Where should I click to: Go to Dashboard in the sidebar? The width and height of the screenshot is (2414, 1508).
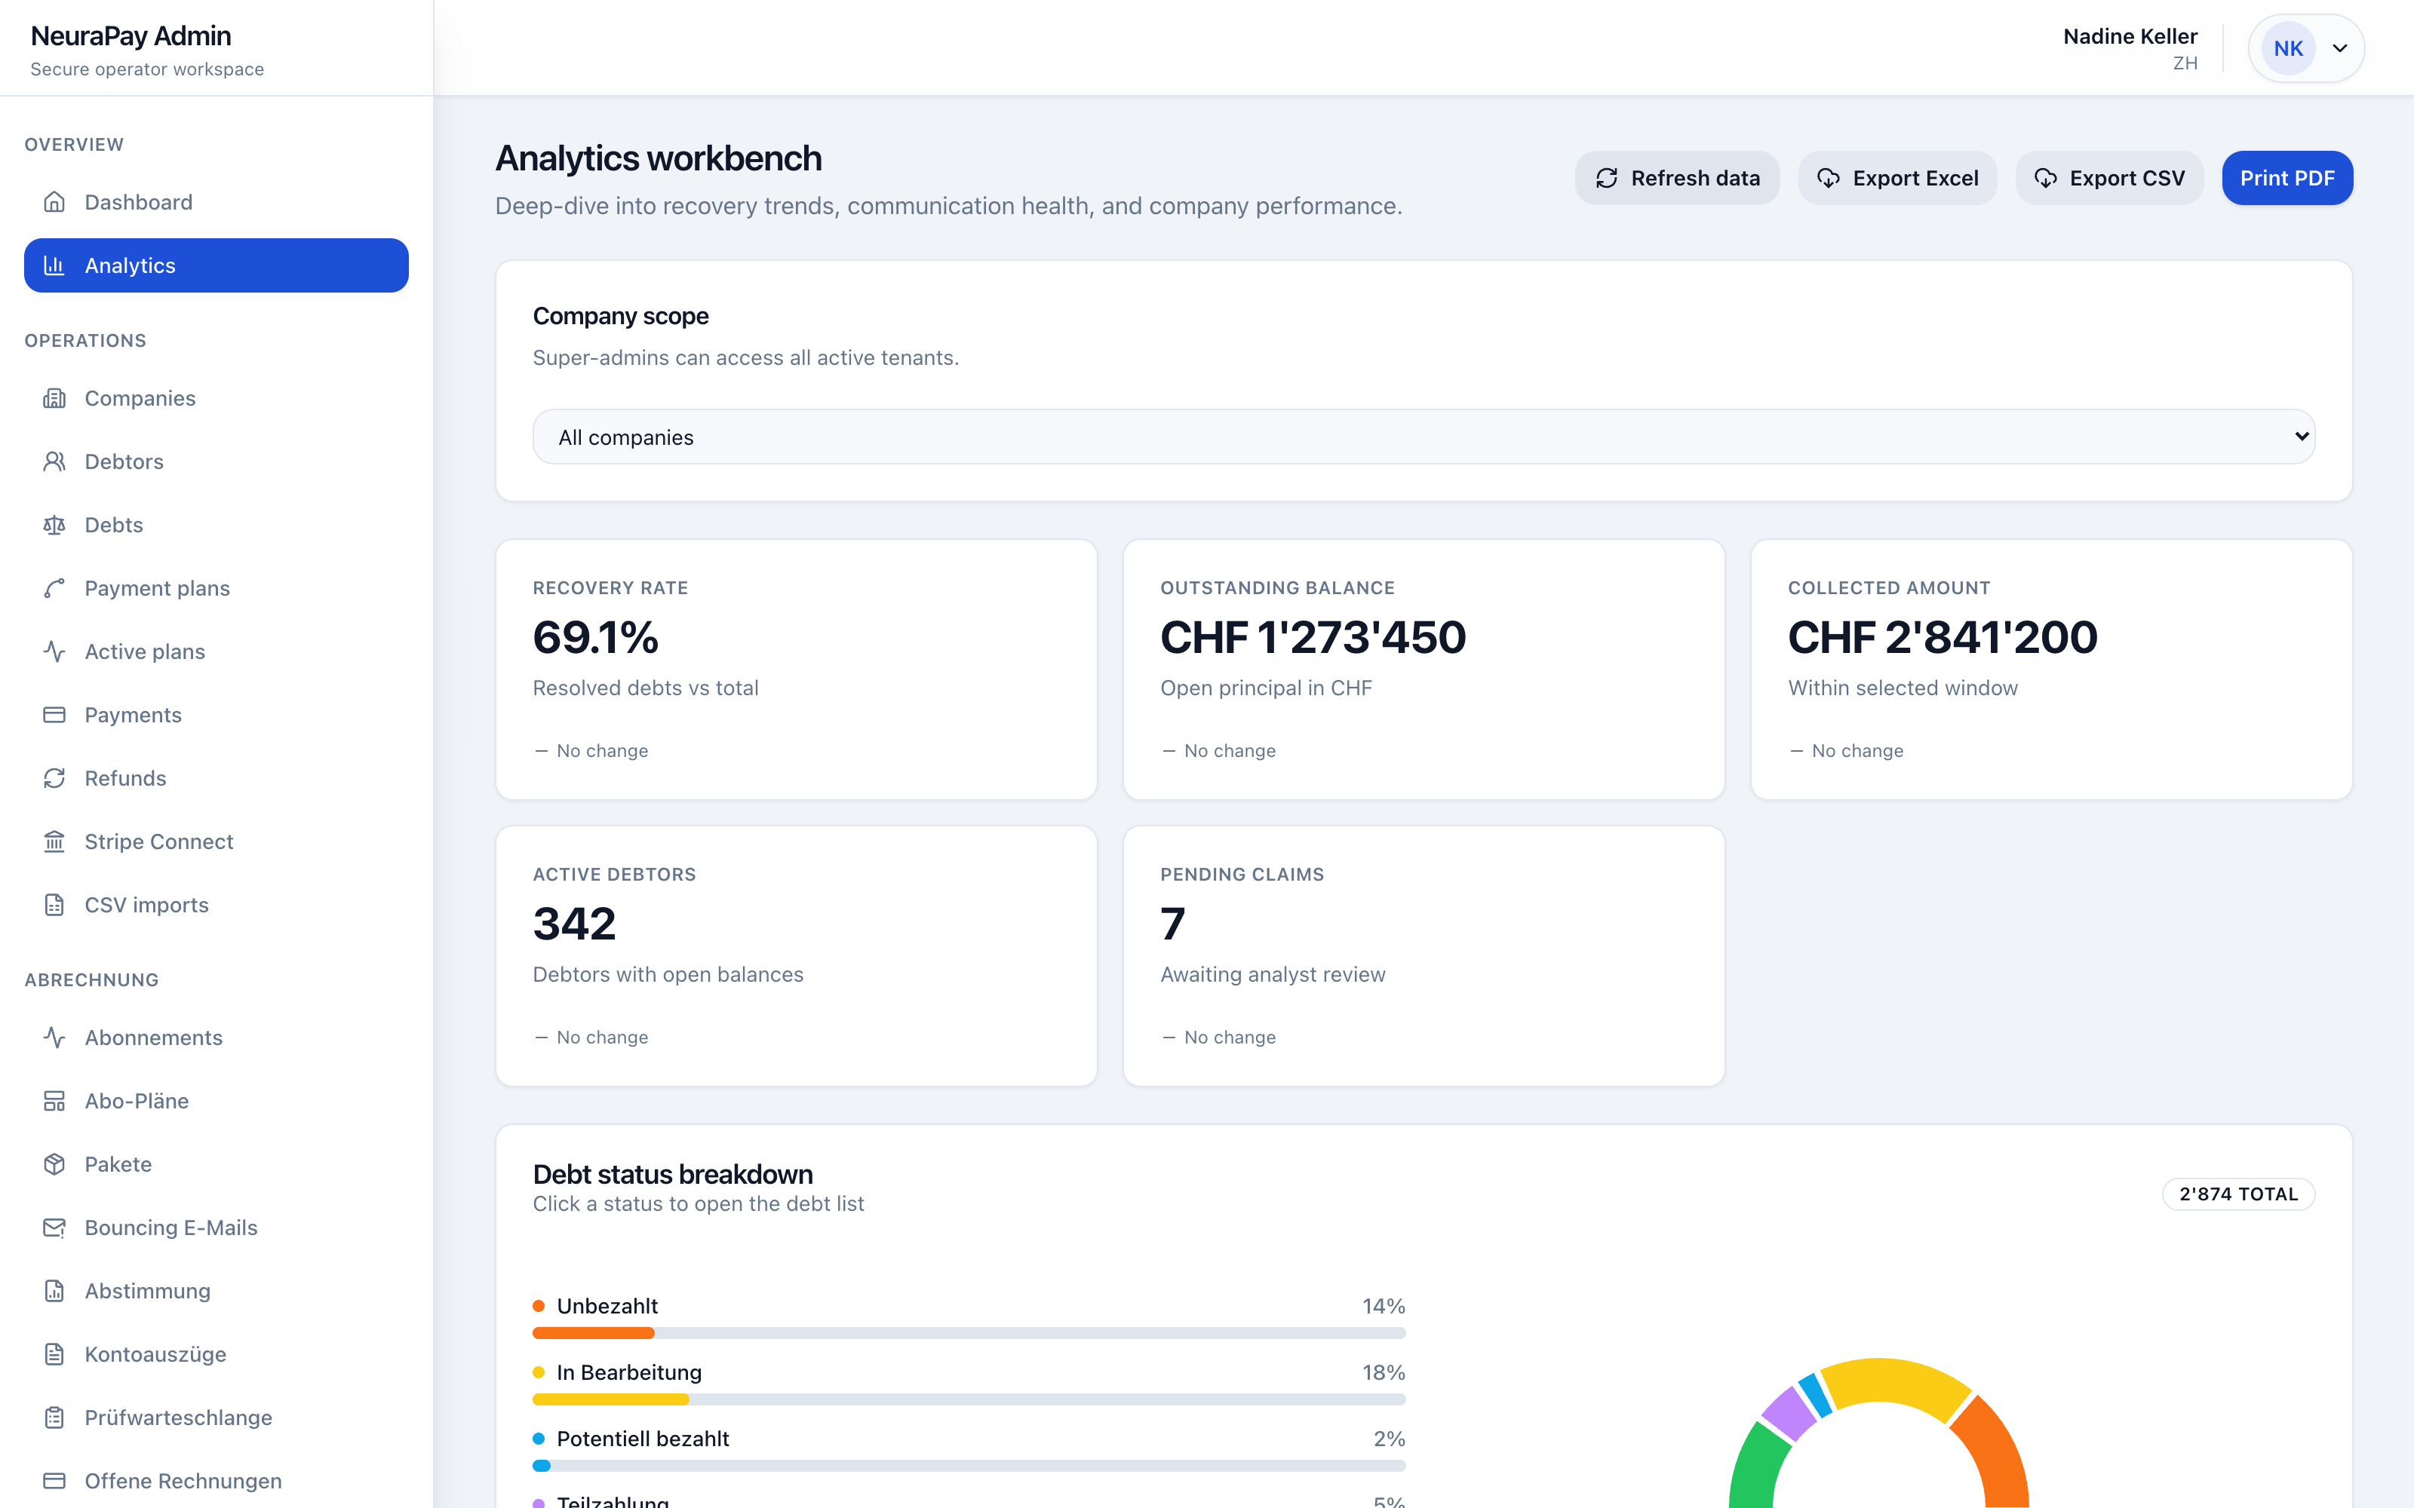[x=217, y=203]
